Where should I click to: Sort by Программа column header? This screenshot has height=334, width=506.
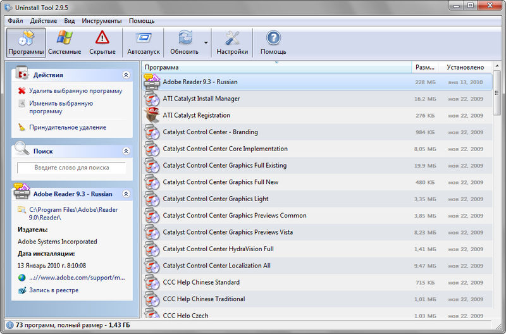click(276, 68)
